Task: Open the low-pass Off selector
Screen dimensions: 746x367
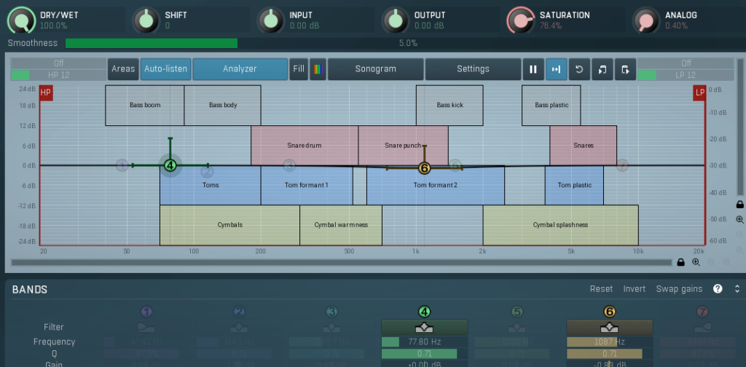Action: pyautogui.click(x=686, y=63)
